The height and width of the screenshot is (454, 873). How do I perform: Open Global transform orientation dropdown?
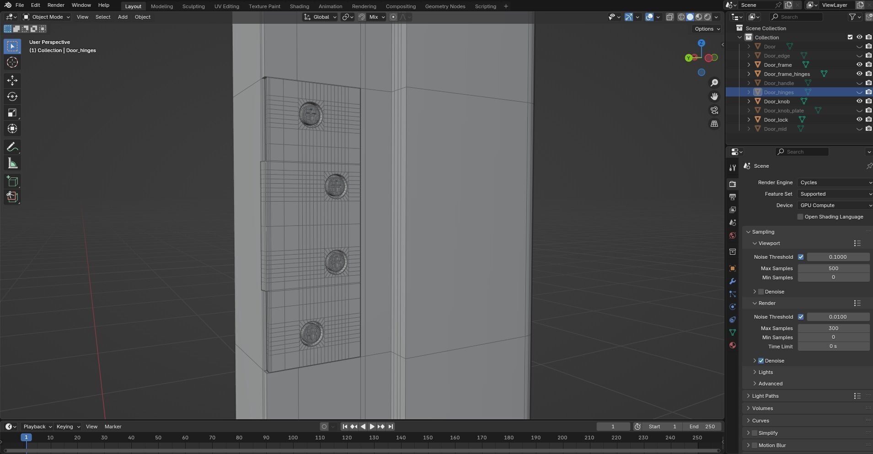point(320,17)
